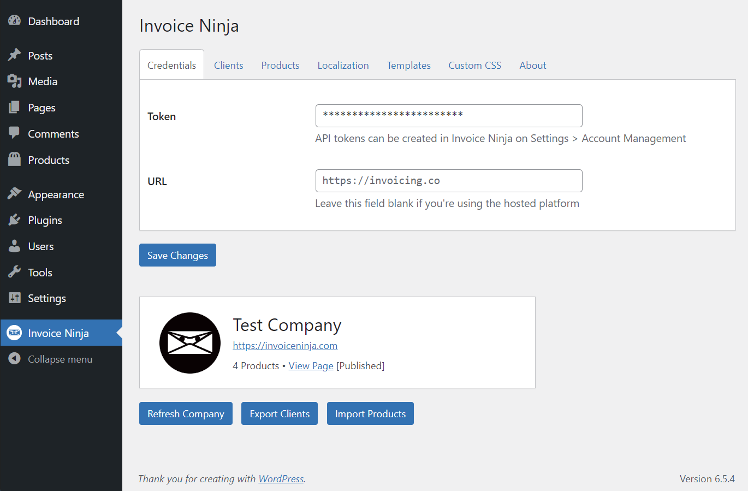The height and width of the screenshot is (491, 748).
Task: Open Media using the music-note icon
Action: coord(14,81)
